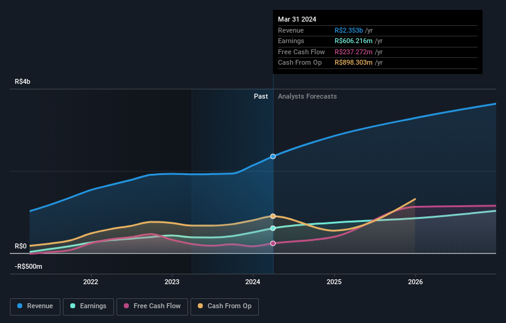Viewport: 506px width, 323px height.
Task: Click the R$4b y-axis label
Action: coord(23,81)
